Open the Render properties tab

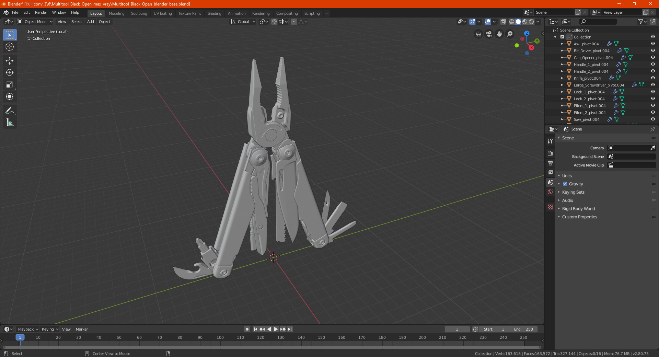(x=550, y=153)
